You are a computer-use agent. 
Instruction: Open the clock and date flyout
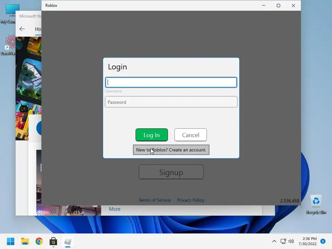pos(308,241)
